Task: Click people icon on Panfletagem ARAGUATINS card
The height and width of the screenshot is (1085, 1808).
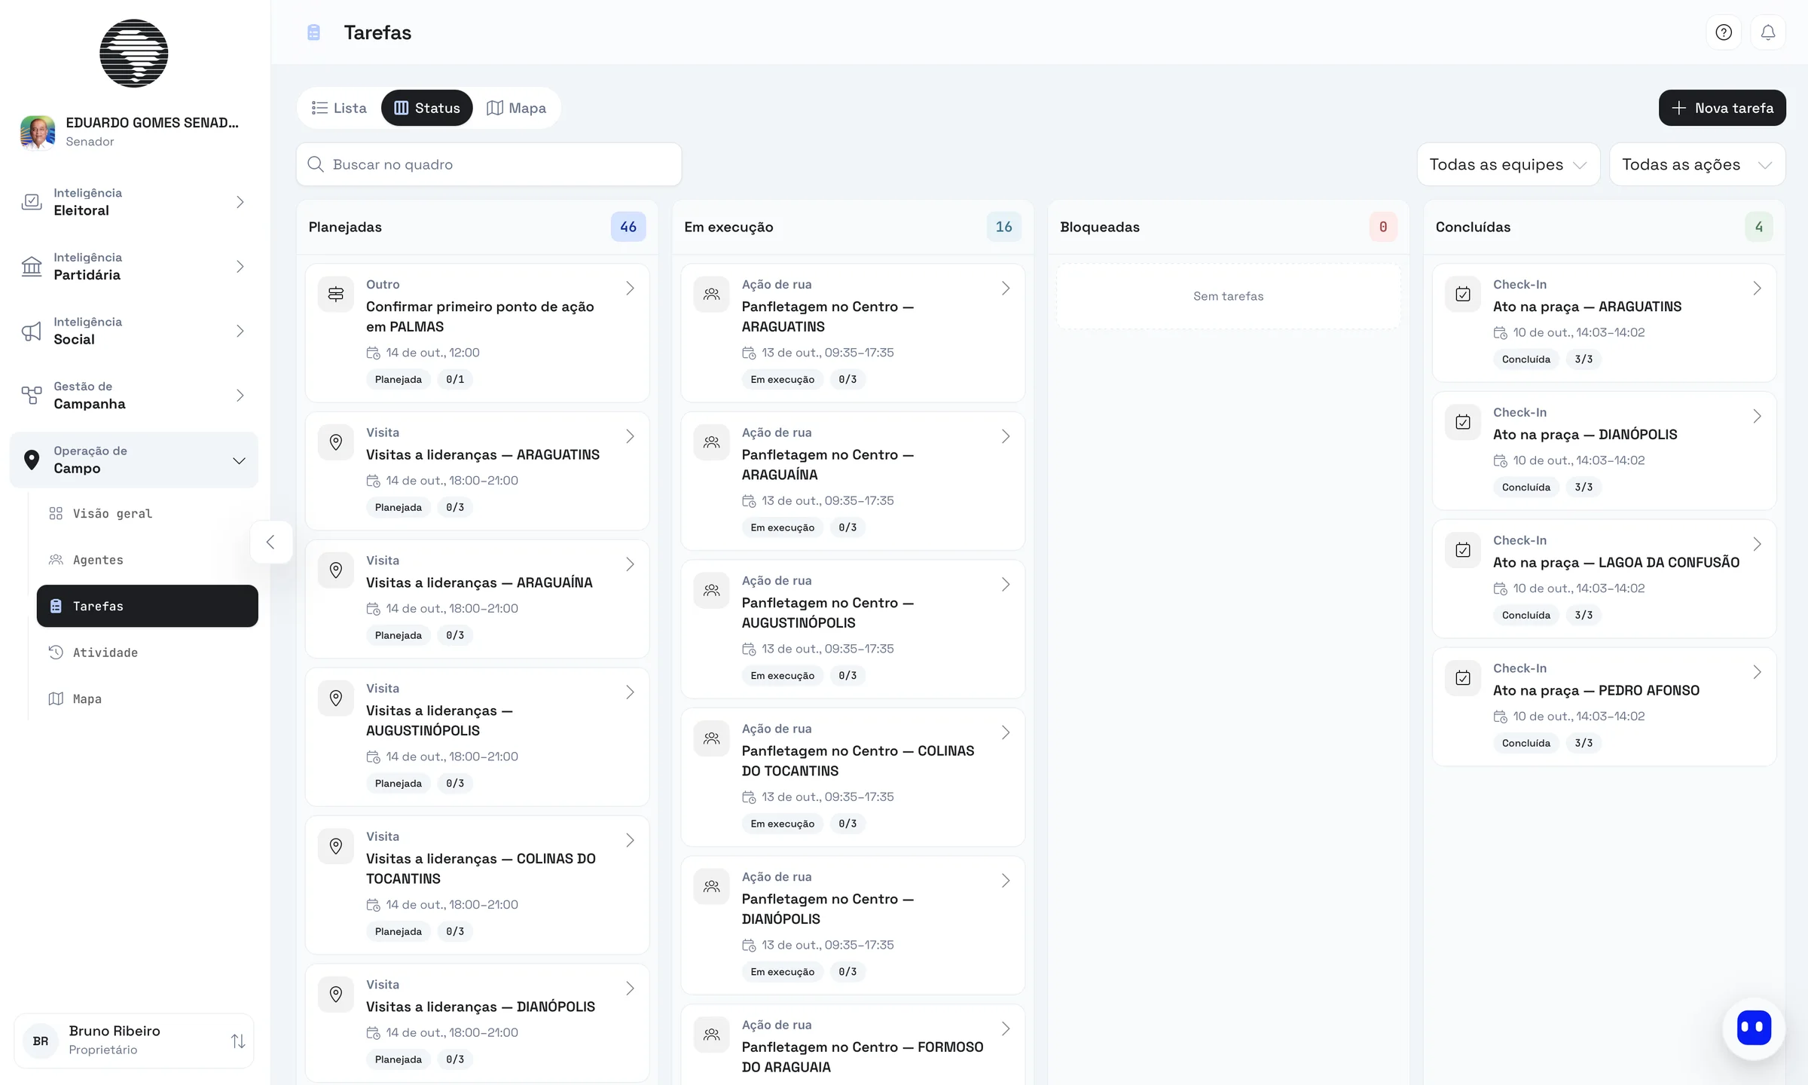Action: pyautogui.click(x=711, y=294)
